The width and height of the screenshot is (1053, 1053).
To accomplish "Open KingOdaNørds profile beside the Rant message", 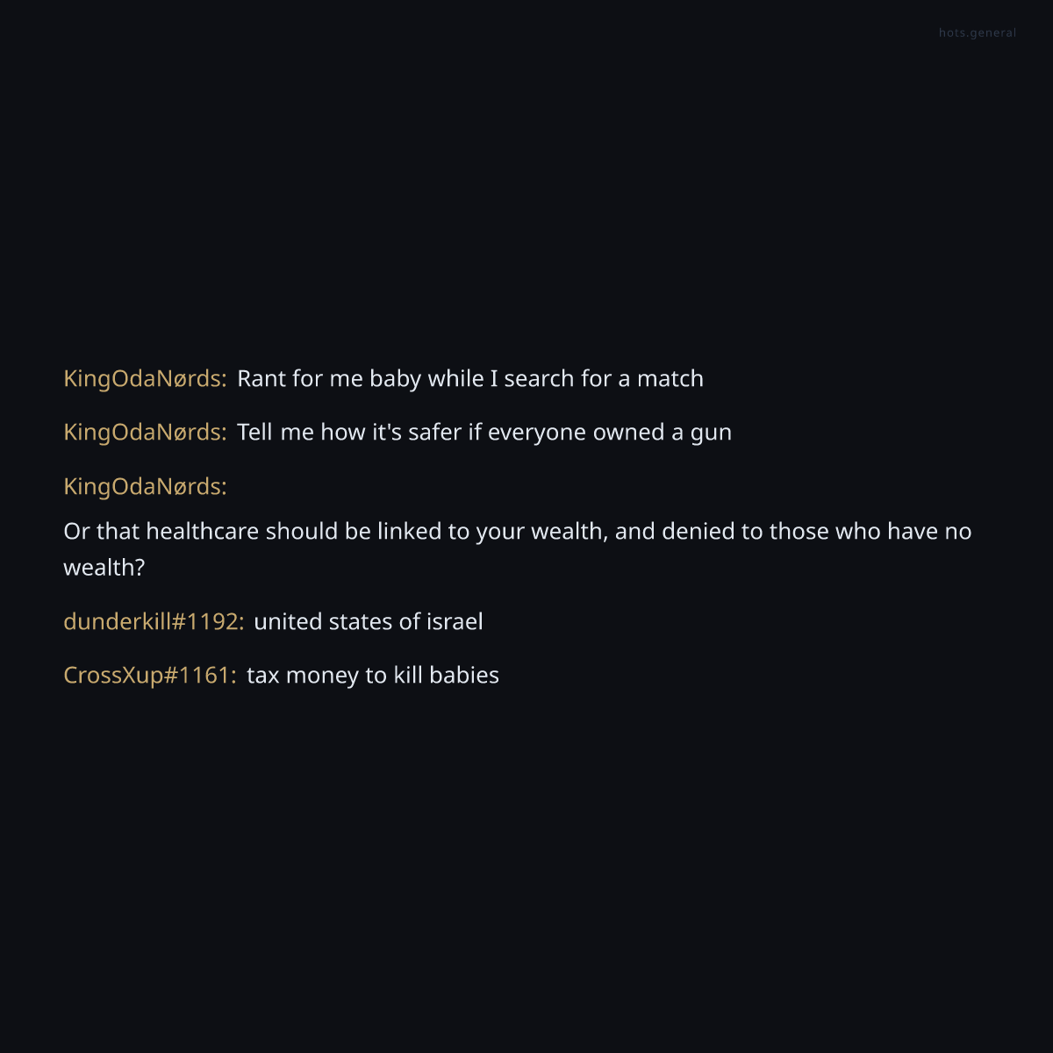I will (x=145, y=379).
